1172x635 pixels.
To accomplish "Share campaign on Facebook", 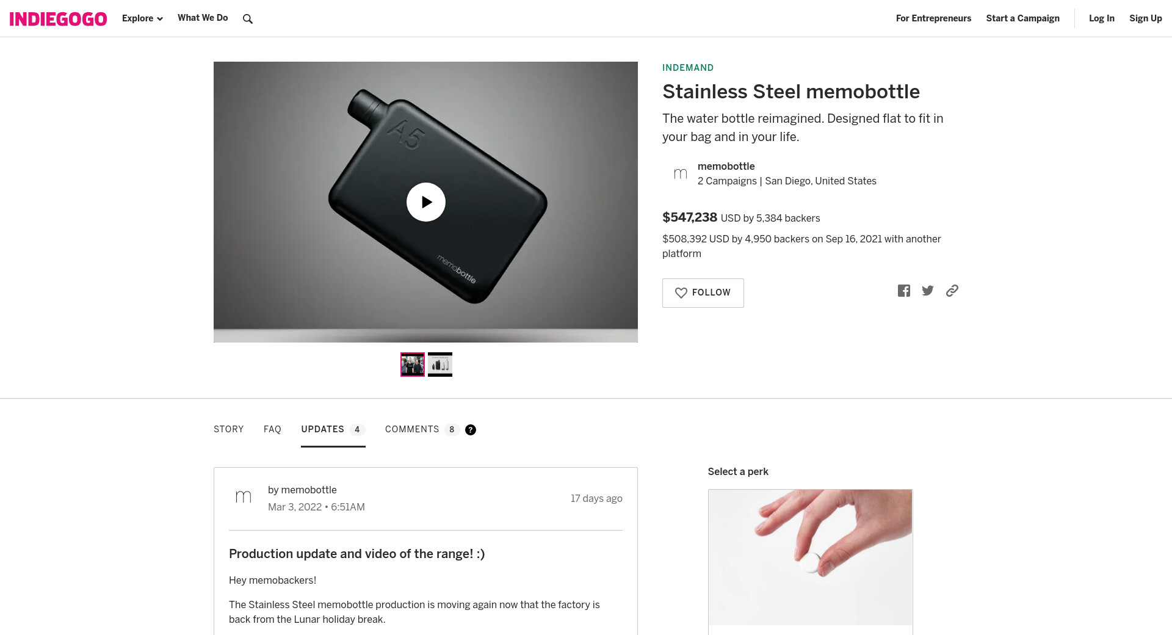I will coord(903,291).
